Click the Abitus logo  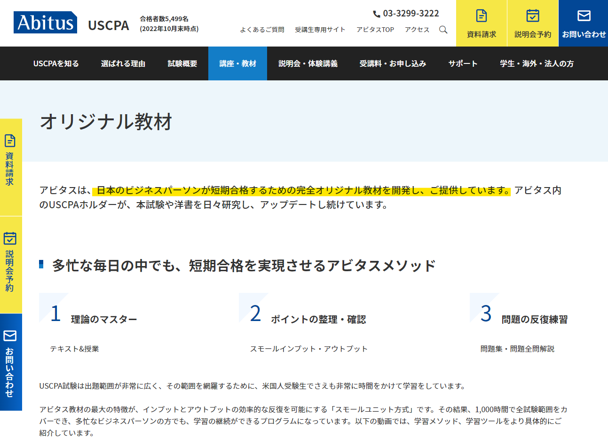pyautogui.click(x=46, y=23)
